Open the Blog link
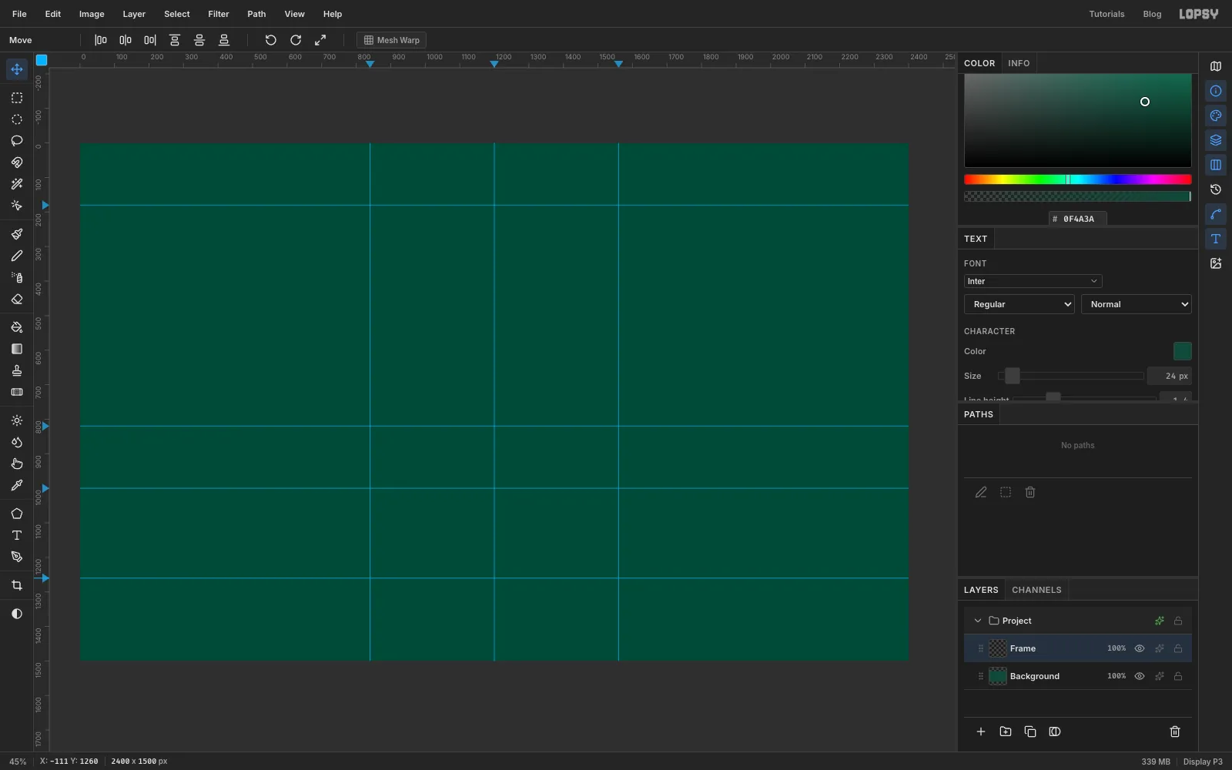The image size is (1232, 770). (x=1152, y=14)
